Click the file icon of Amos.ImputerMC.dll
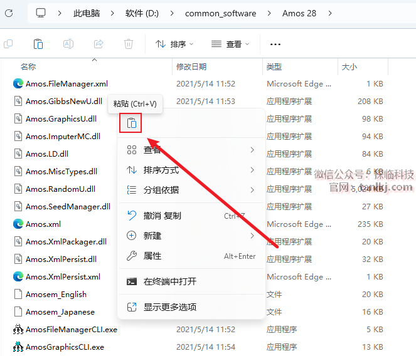The height and width of the screenshot is (356, 416). 18,136
